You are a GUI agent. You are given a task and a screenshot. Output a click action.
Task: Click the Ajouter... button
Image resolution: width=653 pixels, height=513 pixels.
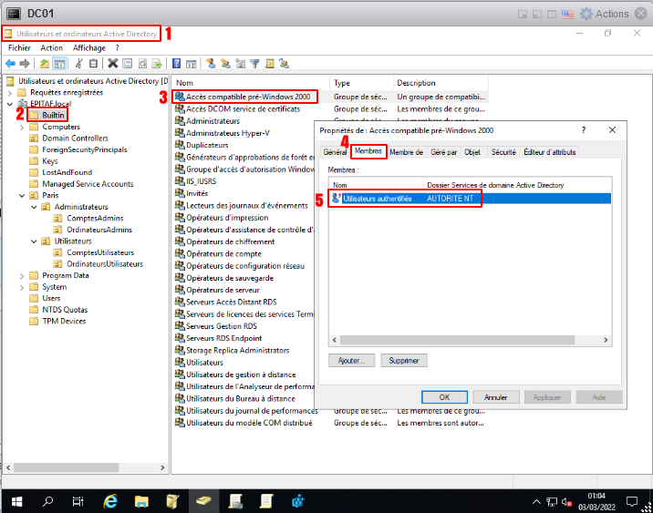coord(350,361)
